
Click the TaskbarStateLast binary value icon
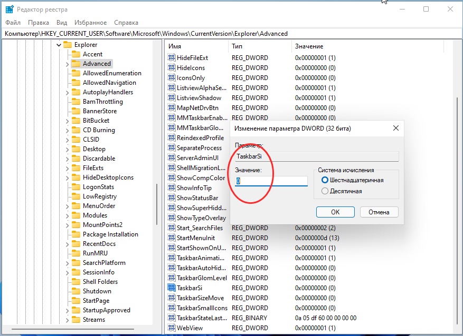tap(171, 318)
